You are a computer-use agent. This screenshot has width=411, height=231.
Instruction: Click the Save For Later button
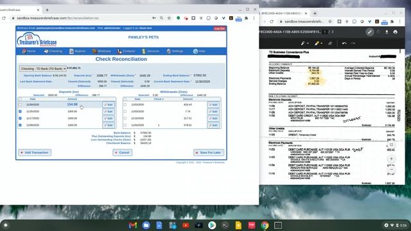click(209, 153)
